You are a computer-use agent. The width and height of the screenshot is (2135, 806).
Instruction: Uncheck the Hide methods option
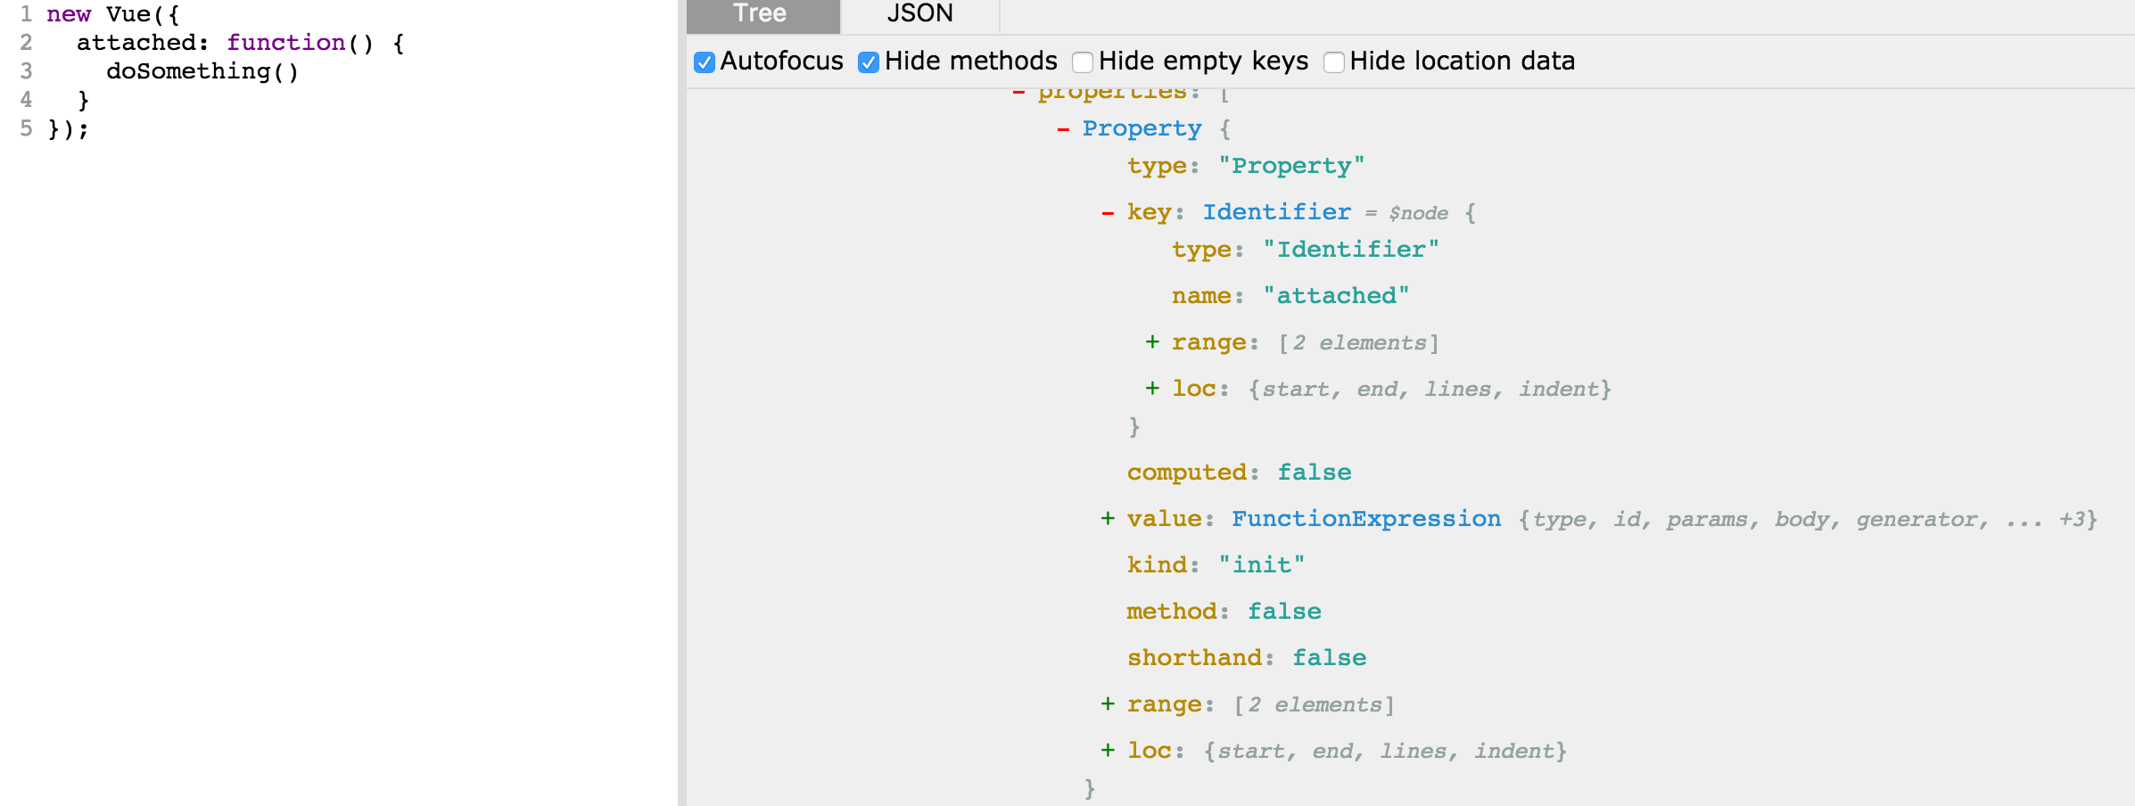tap(867, 62)
